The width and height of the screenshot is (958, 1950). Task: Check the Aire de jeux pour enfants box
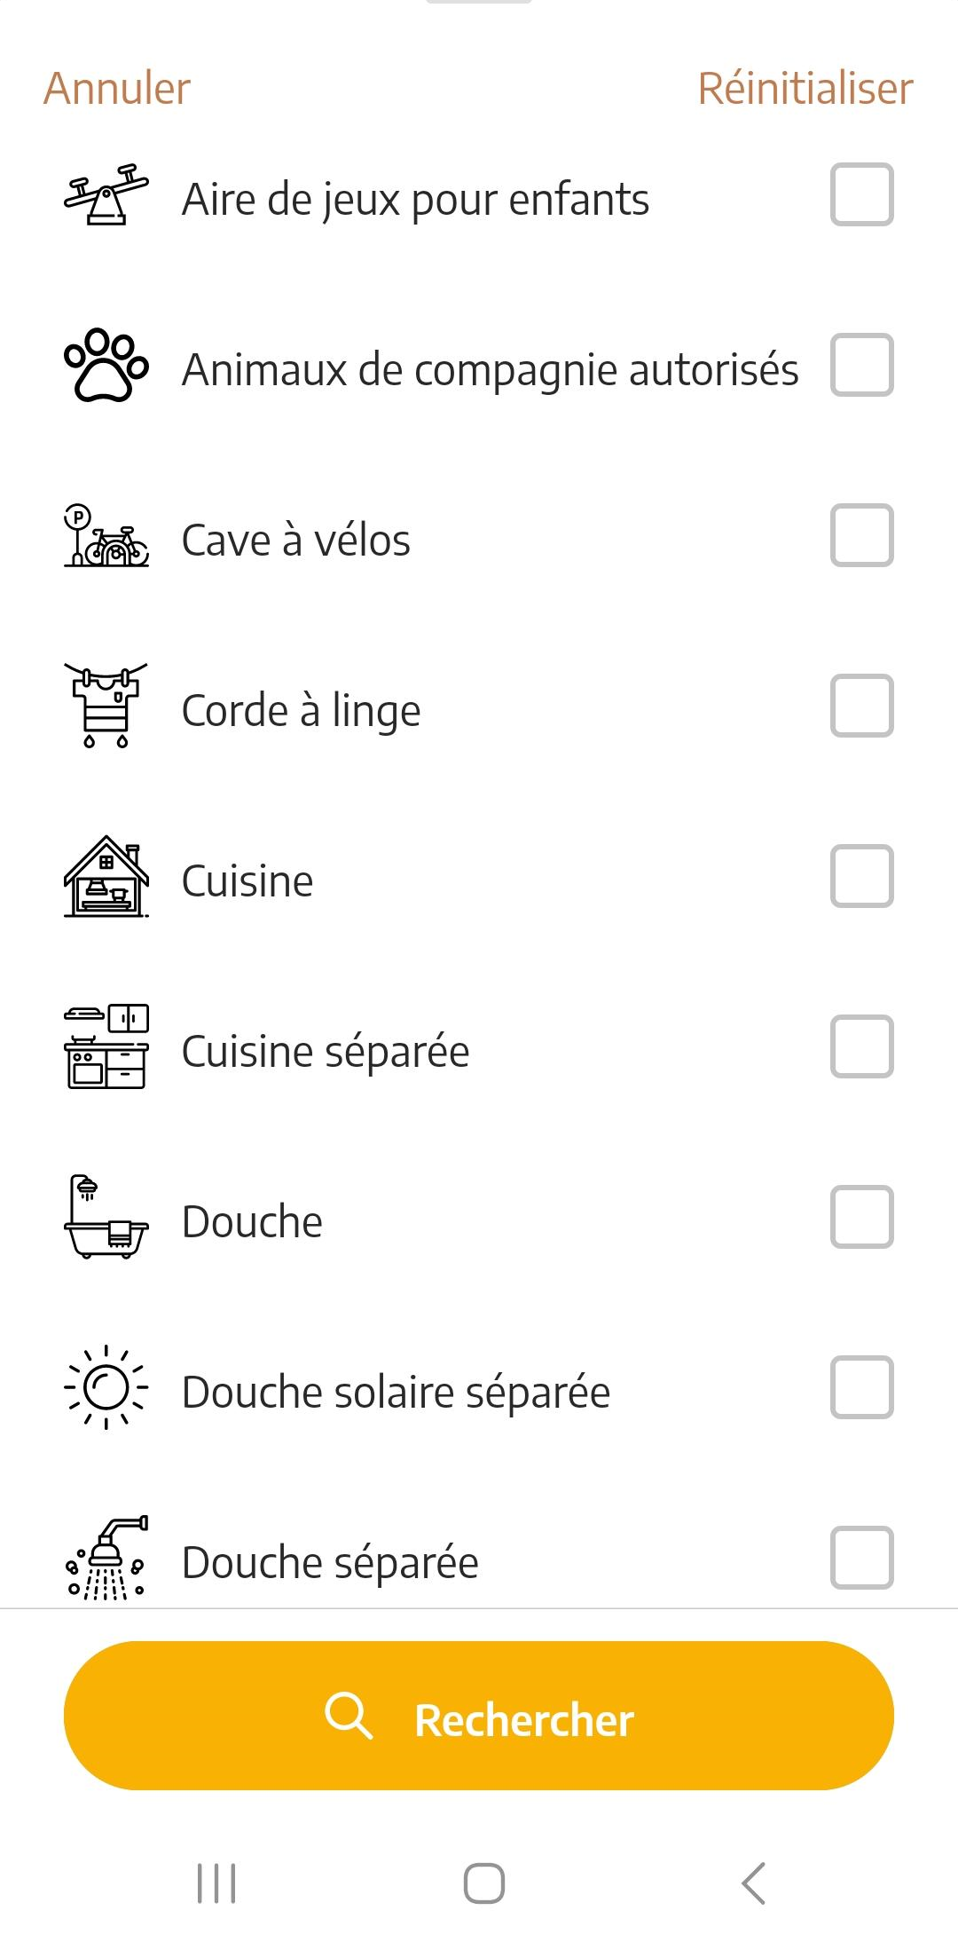(861, 194)
